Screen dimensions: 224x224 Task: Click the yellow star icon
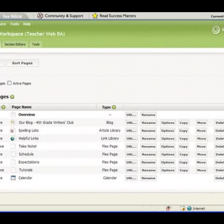95,16
